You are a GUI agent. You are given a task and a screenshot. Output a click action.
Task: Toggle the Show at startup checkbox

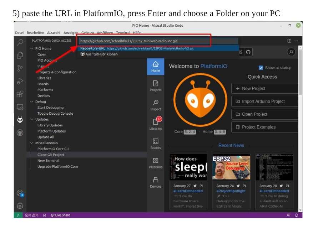(261, 68)
